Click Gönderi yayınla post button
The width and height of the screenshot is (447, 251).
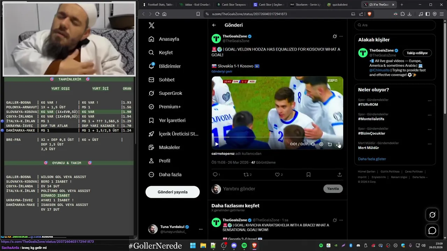pos(173,192)
